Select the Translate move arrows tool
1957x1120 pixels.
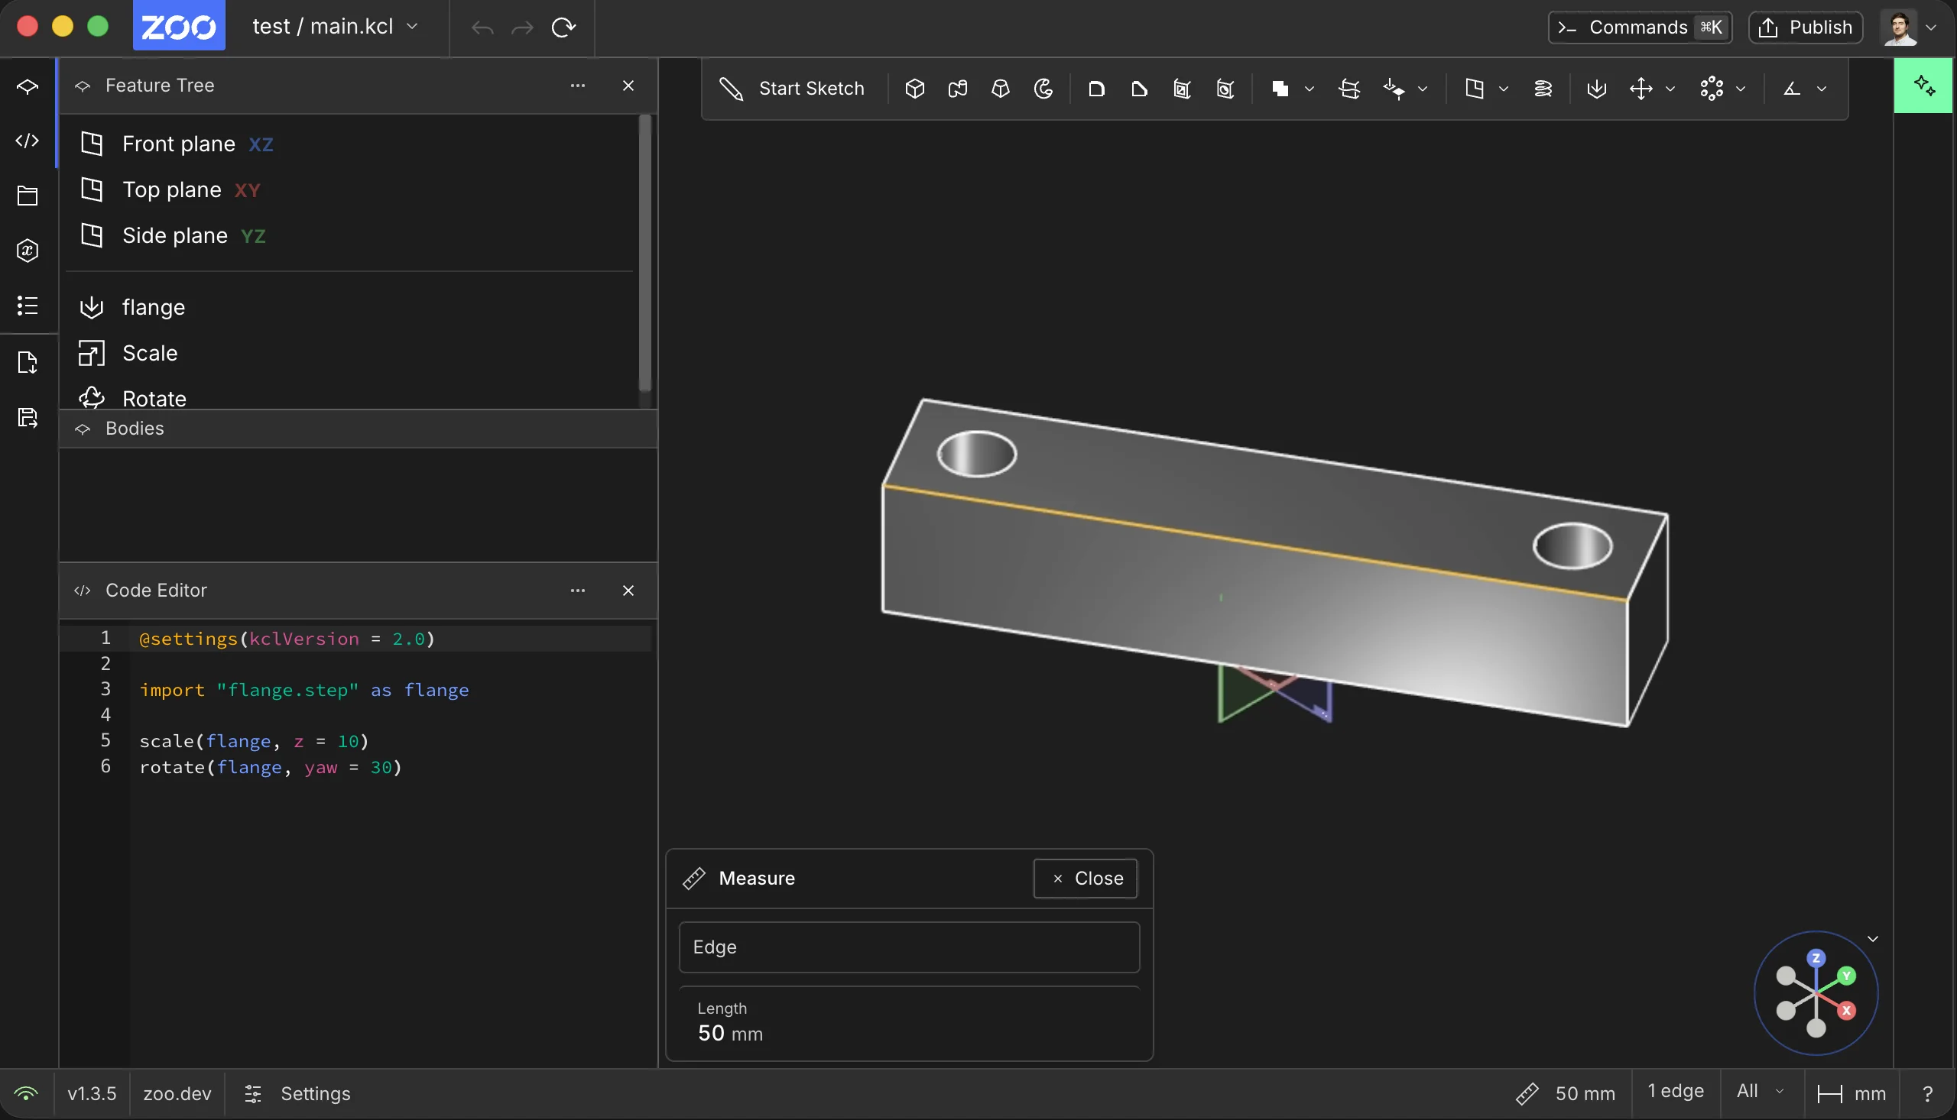point(1641,89)
